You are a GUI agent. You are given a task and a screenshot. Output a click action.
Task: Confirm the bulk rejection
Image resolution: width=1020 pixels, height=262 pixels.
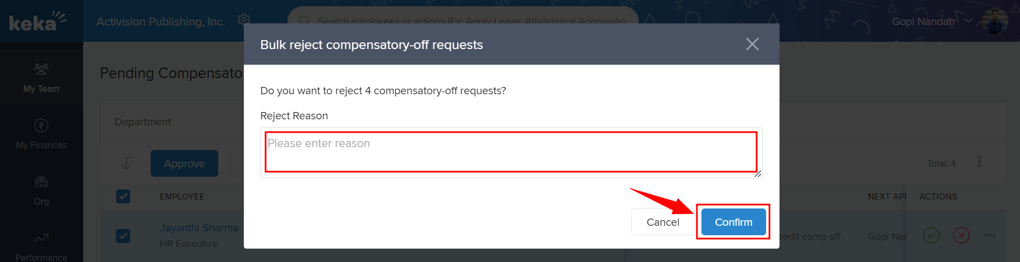733,222
